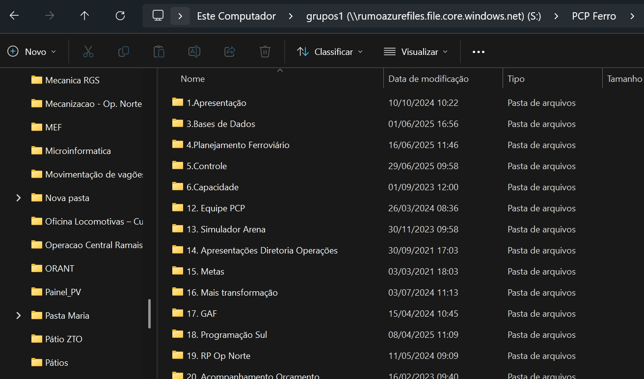Screen dimensions: 644x379
Task: Click the grupos1 (S:) network drive breadcrumb
Action: point(424,16)
